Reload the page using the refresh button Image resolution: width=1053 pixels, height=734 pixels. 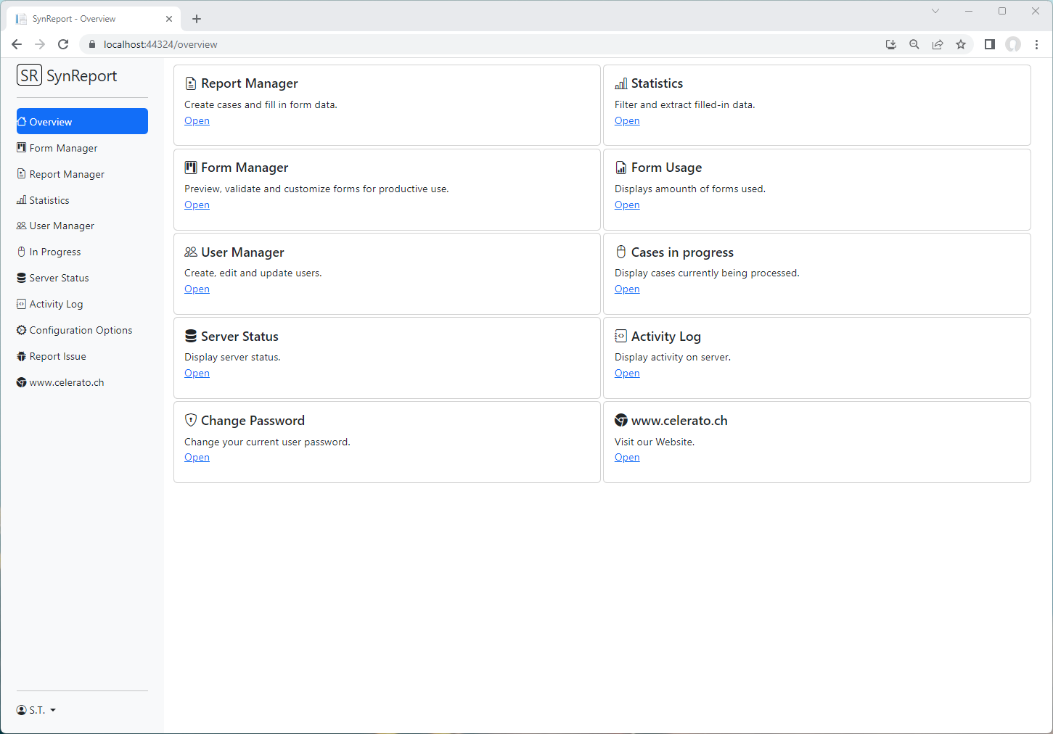pyautogui.click(x=63, y=44)
